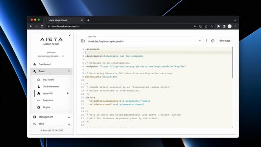Click the Endpoints icon
Viewport: 261px width, 147px height.
(39, 100)
